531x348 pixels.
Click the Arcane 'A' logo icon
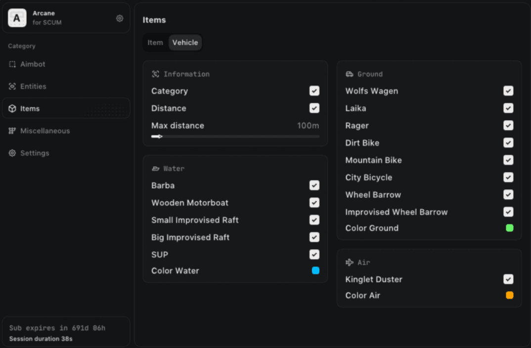(17, 18)
